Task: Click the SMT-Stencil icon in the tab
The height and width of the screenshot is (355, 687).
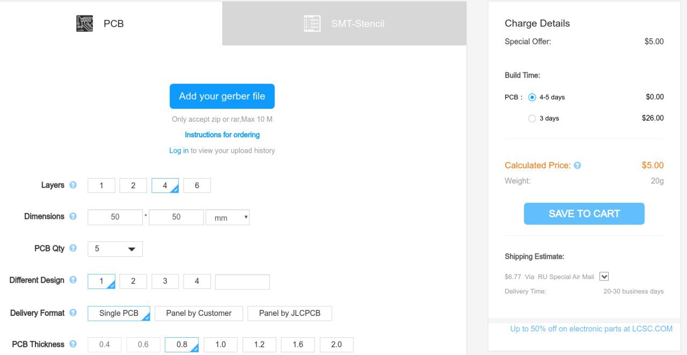Action: [x=312, y=24]
